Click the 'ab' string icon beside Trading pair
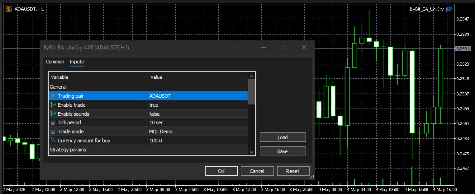The image size is (475, 194). [53, 96]
